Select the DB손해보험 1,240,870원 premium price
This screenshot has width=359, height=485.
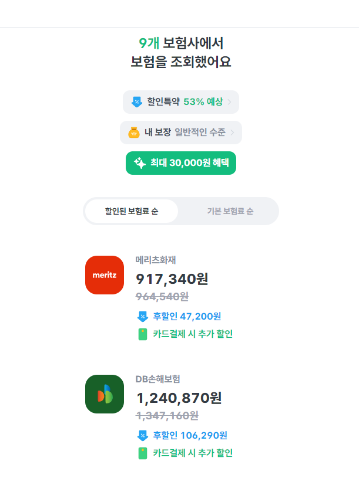[x=179, y=398]
